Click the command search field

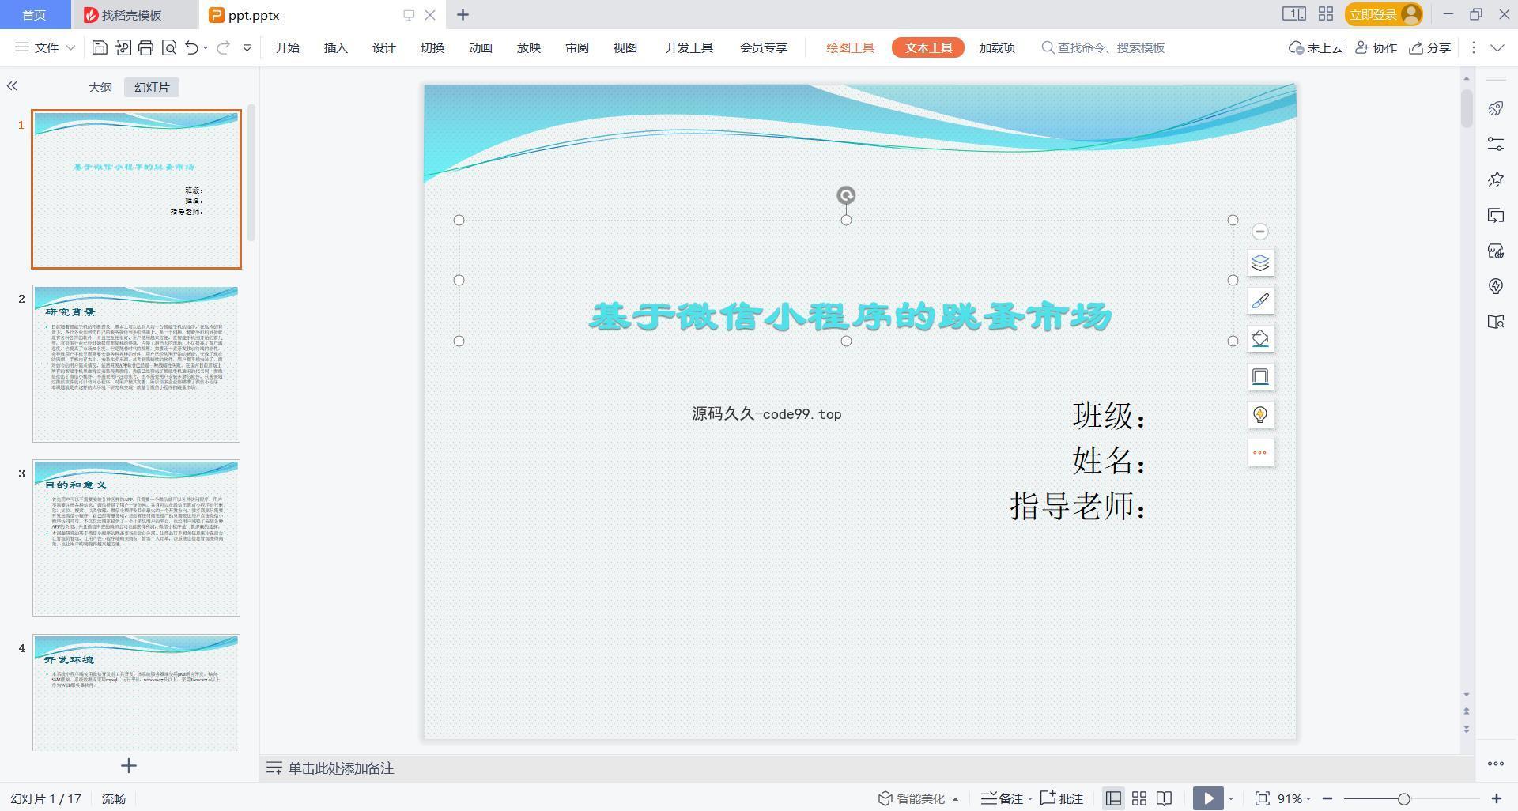(x=1104, y=47)
